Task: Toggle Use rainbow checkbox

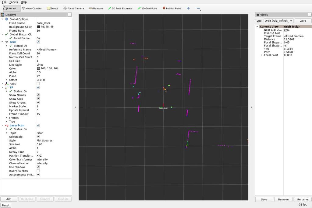Action: (38, 167)
